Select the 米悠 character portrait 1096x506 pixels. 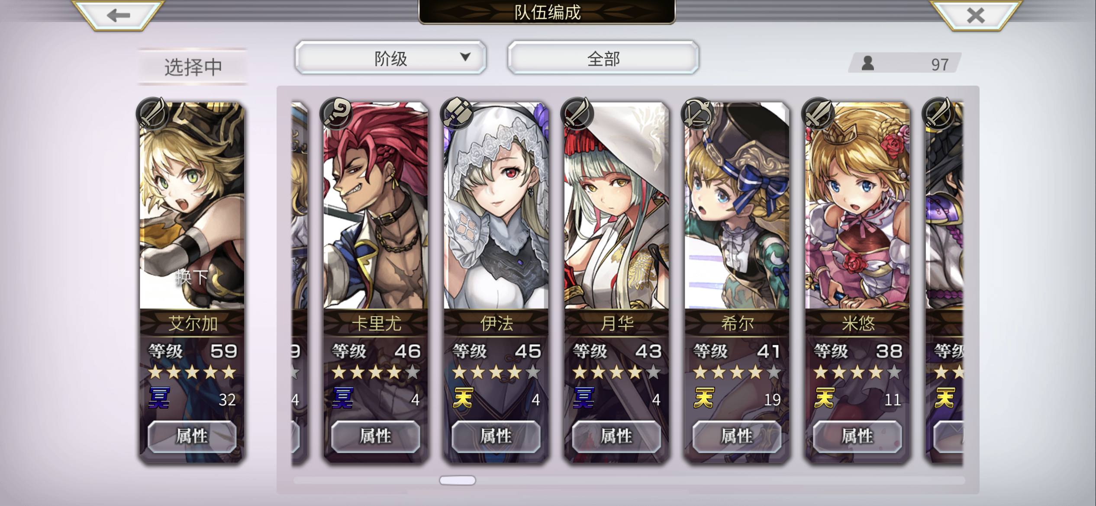(x=857, y=205)
